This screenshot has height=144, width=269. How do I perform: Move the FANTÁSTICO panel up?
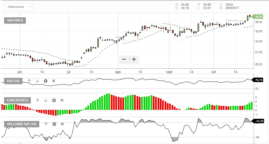click(38, 100)
